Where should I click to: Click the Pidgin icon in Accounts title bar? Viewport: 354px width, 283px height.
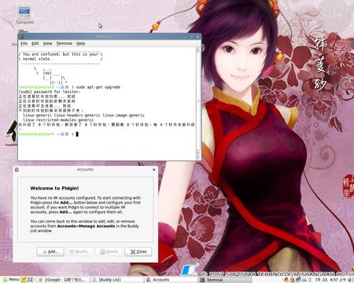coord(17,170)
